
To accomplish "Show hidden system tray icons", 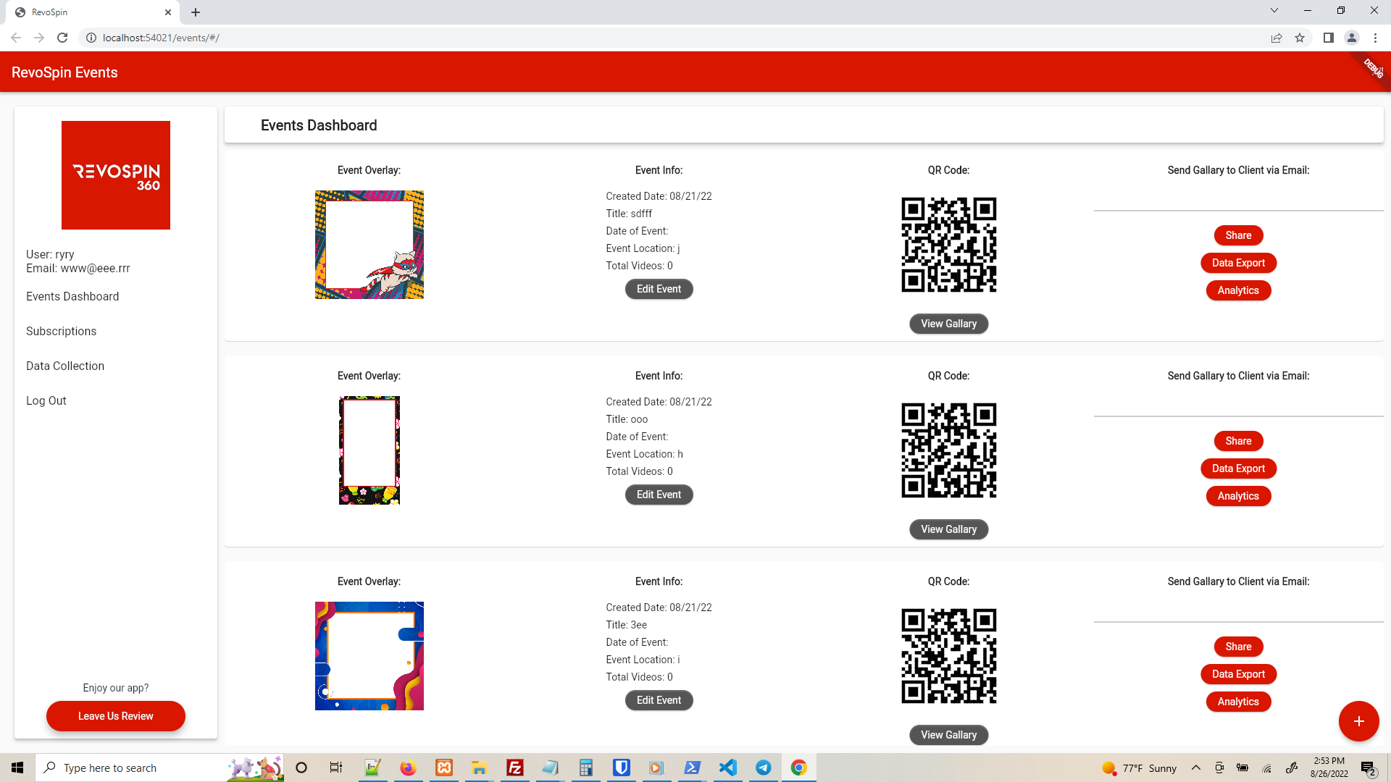I will 1196,768.
